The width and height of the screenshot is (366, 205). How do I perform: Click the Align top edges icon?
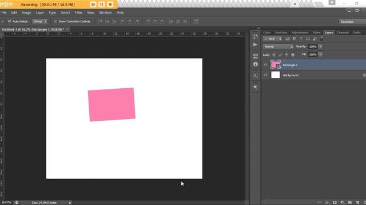101,22
